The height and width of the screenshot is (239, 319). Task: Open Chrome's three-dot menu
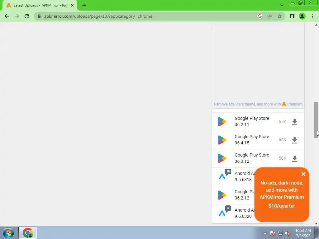coord(312,16)
